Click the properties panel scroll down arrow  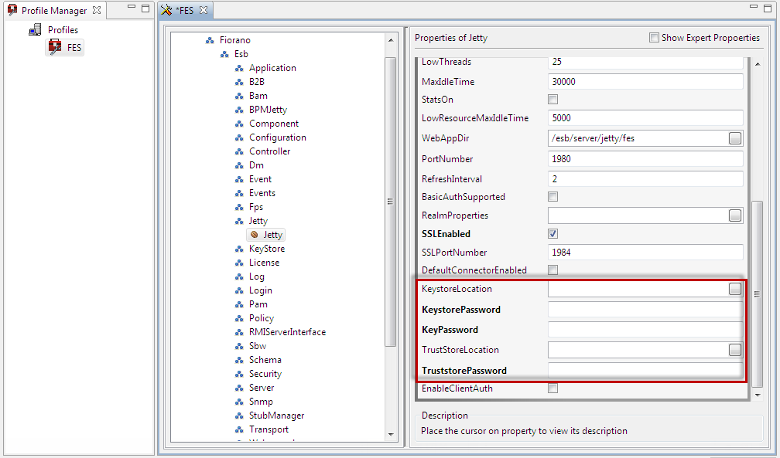pyautogui.click(x=757, y=395)
